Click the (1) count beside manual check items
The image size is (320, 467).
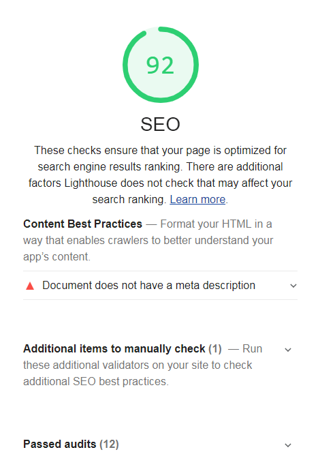pos(215,348)
